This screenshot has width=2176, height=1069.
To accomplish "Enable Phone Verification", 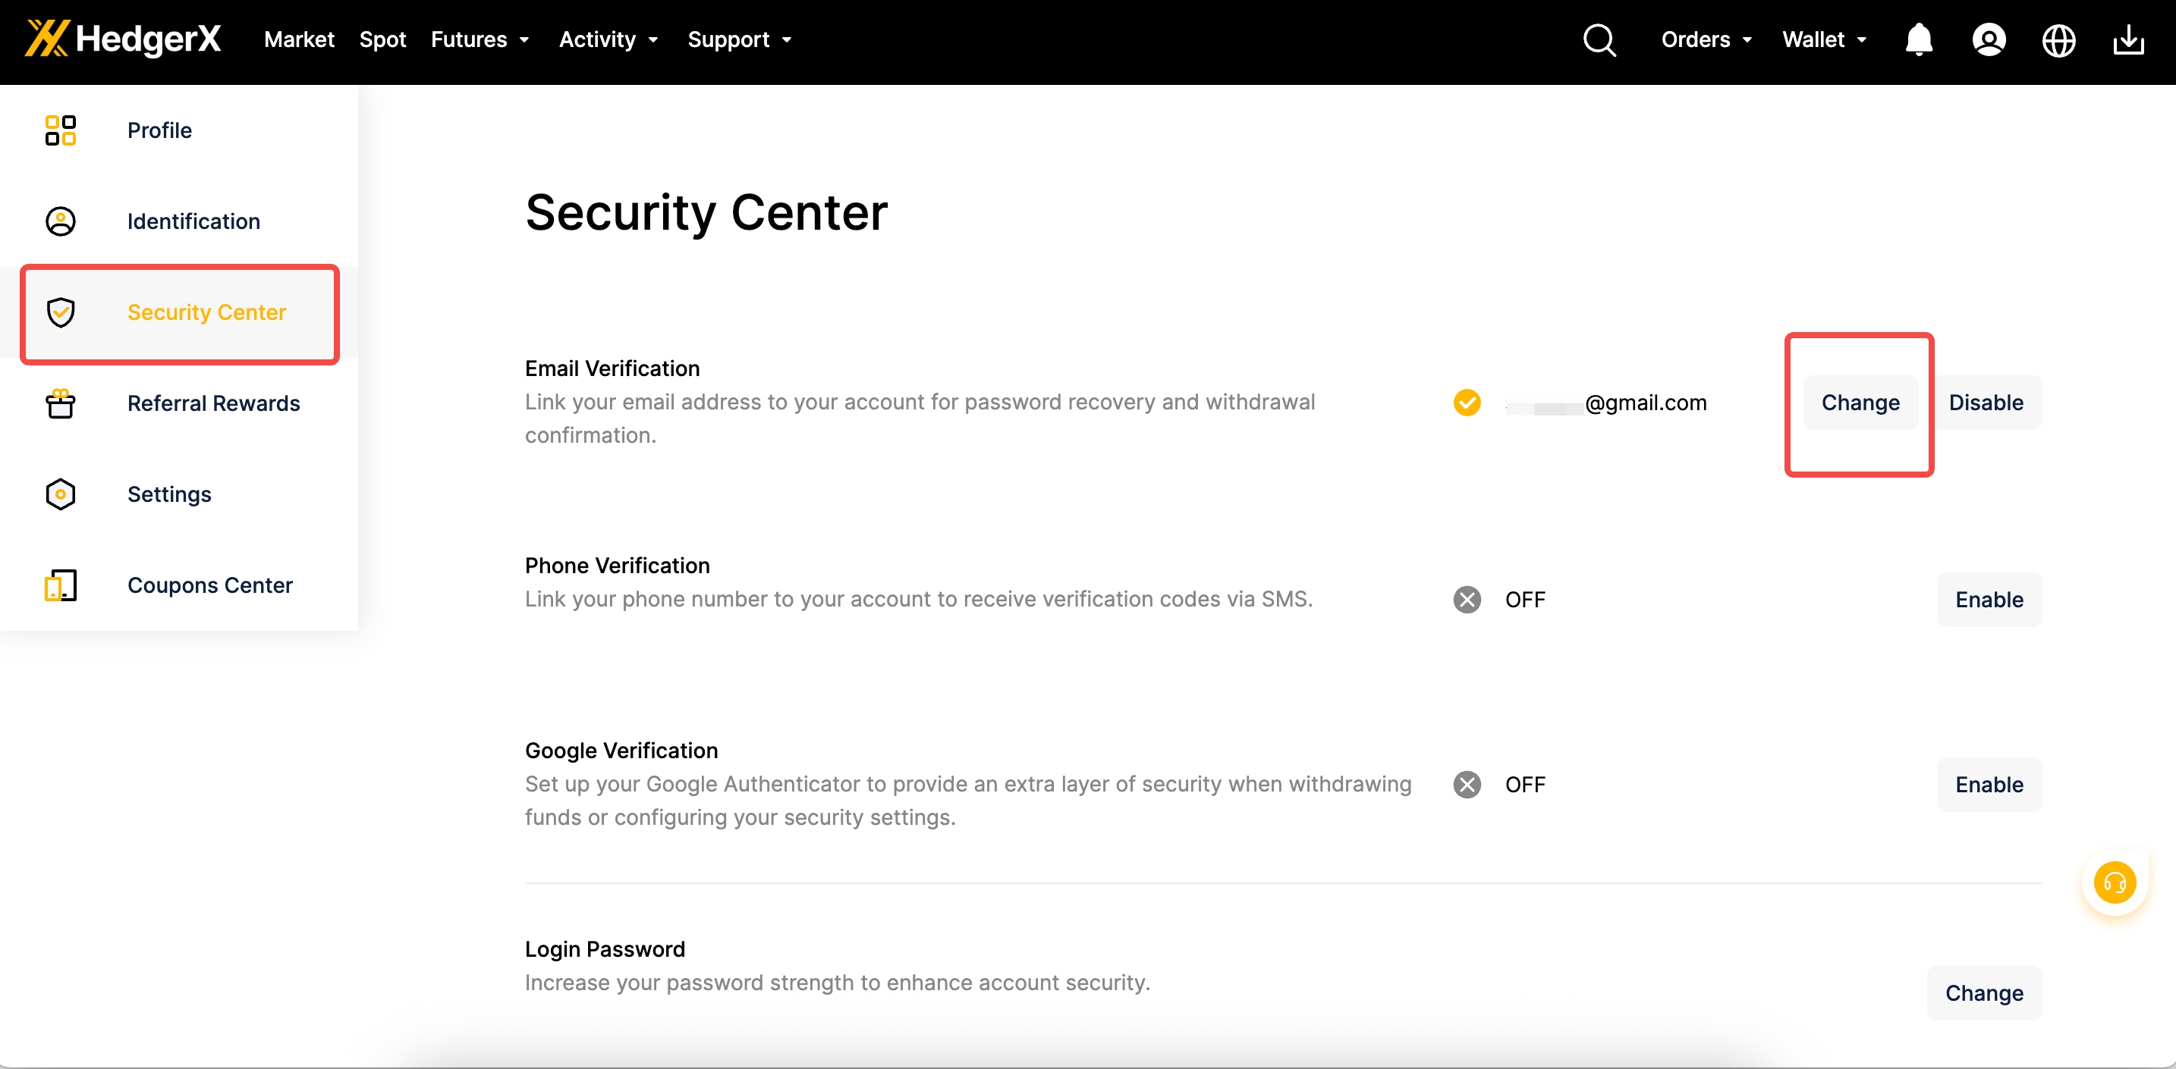I will point(1989,600).
